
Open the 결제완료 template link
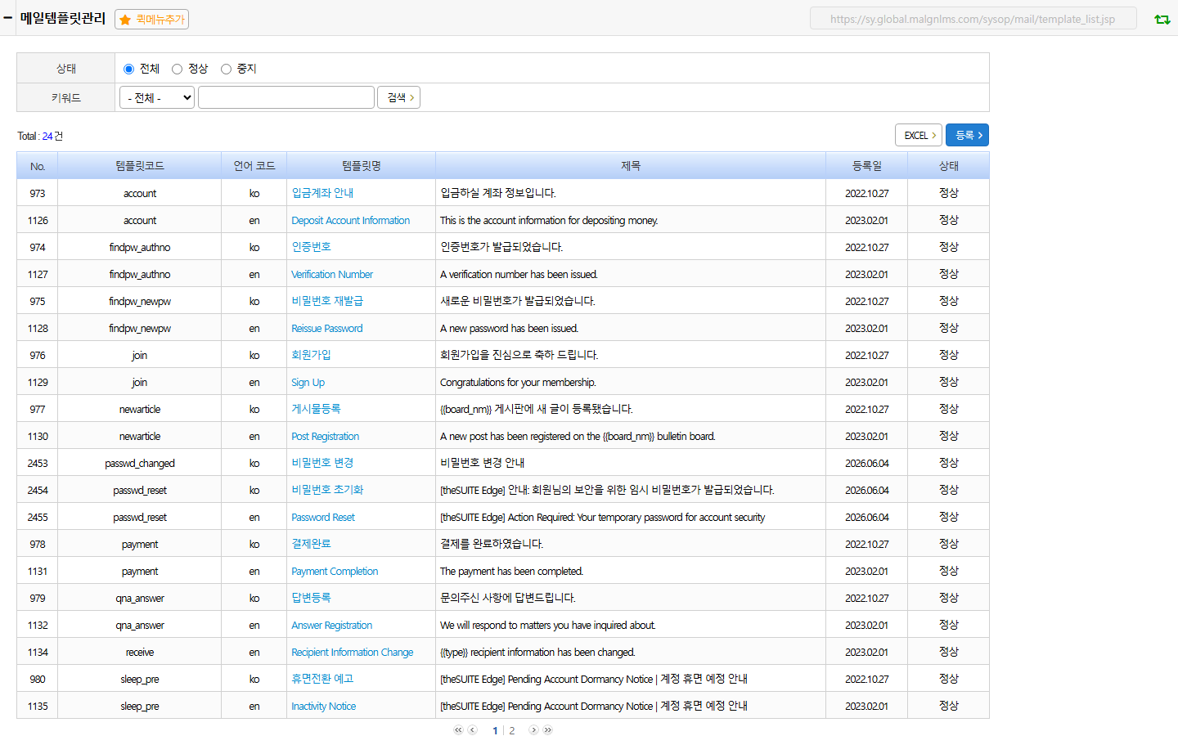(311, 544)
